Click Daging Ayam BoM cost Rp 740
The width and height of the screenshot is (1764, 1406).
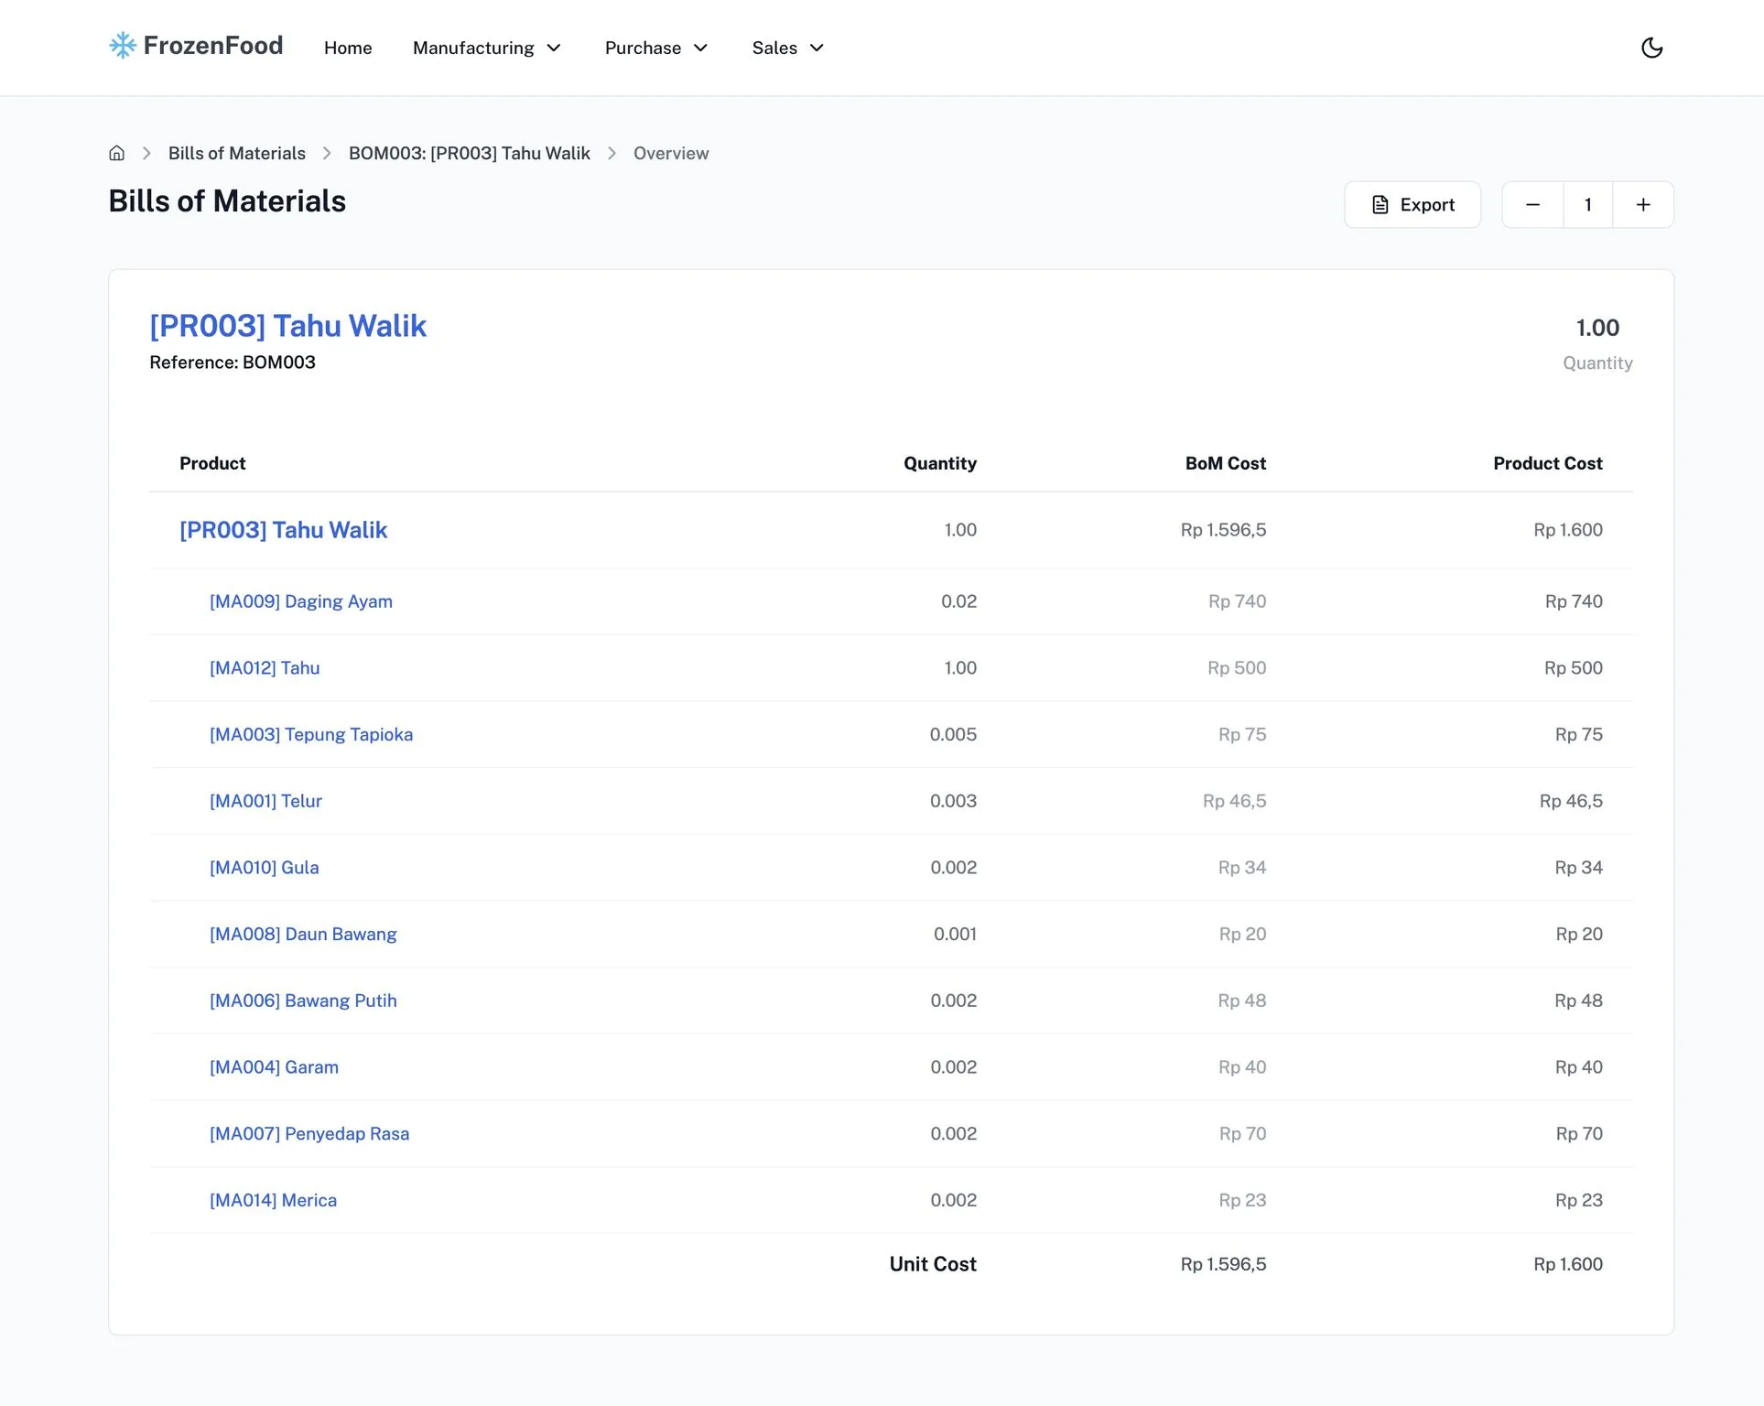point(1237,601)
